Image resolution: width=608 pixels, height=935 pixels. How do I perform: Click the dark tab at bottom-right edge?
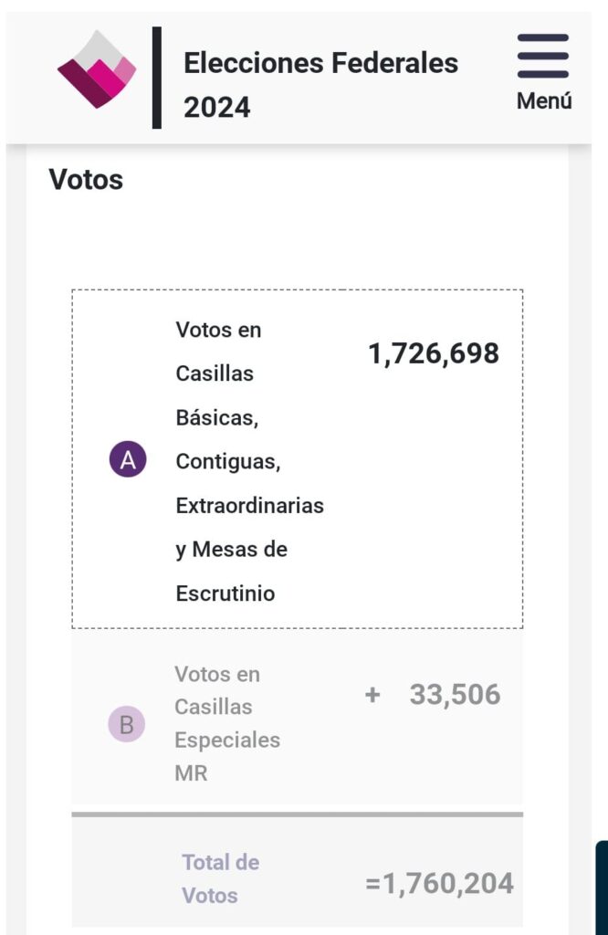pyautogui.click(x=602, y=888)
